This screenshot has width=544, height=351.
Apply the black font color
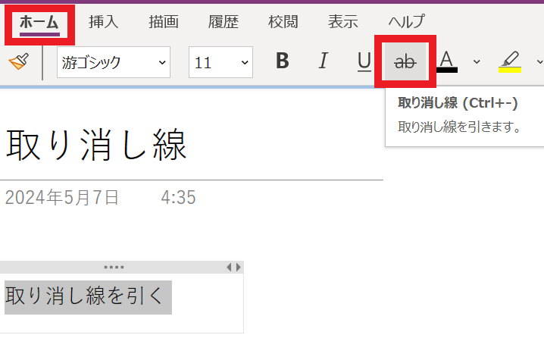tap(447, 62)
